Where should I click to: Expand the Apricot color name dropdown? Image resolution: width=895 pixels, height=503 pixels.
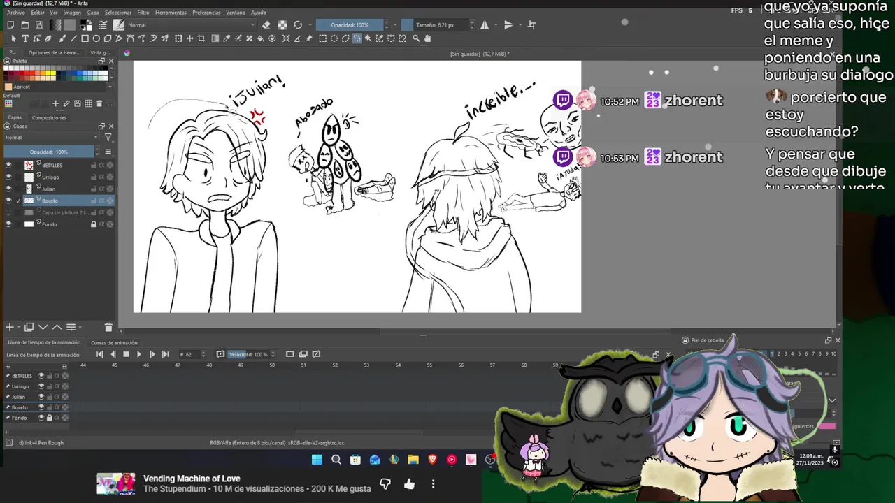coord(109,87)
